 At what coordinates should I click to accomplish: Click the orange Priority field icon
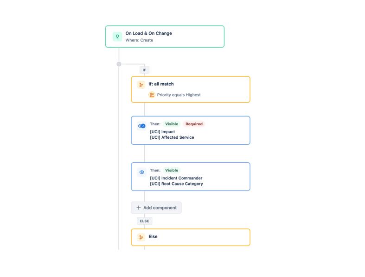click(152, 95)
